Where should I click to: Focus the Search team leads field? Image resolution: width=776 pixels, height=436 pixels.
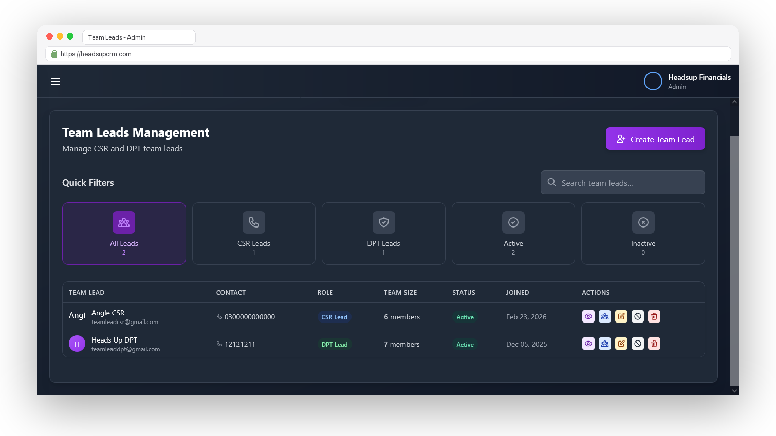(x=623, y=182)
